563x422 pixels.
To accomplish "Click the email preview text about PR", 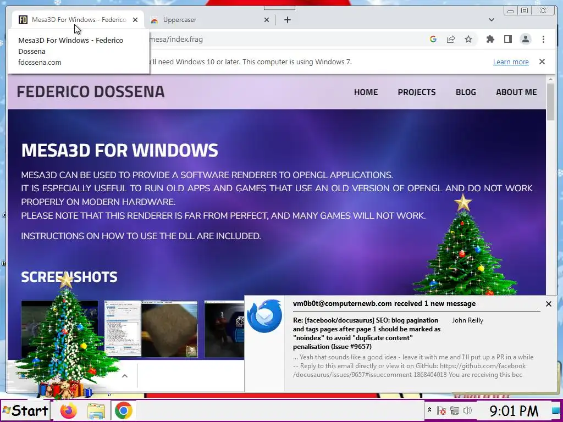I will (x=413, y=365).
